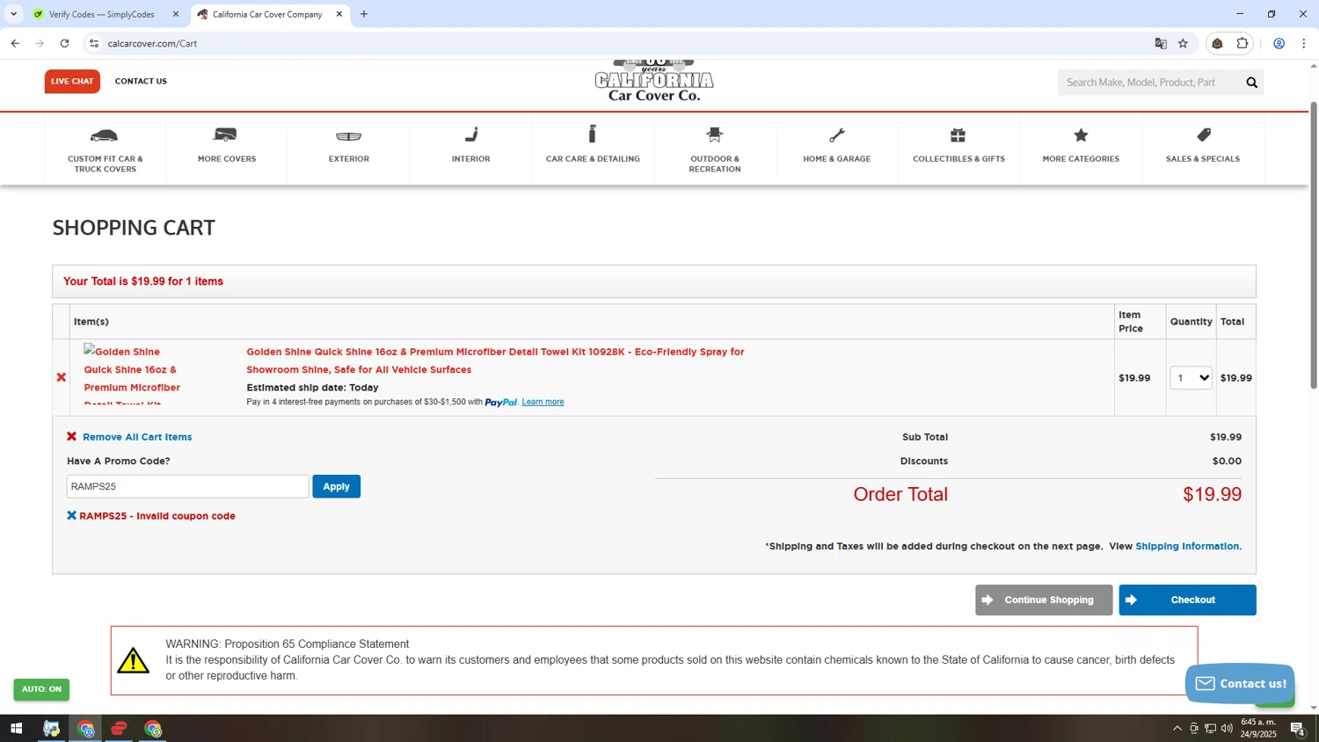Screen dimensions: 1319x742
Task: Proceed to Checkout
Action: point(1187,600)
